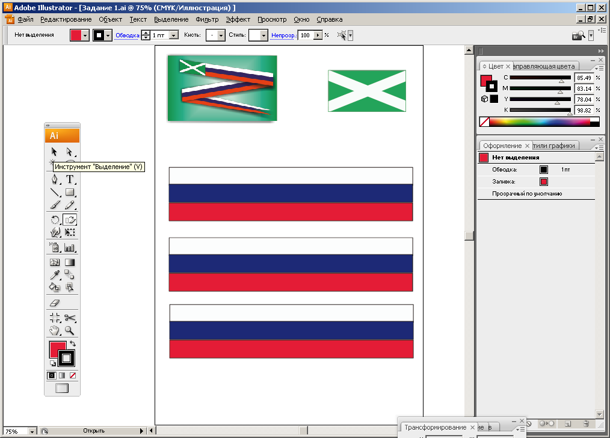Image resolution: width=610 pixels, height=438 pixels.
Task: Open Оформление panel options menu
Action: coord(600,147)
